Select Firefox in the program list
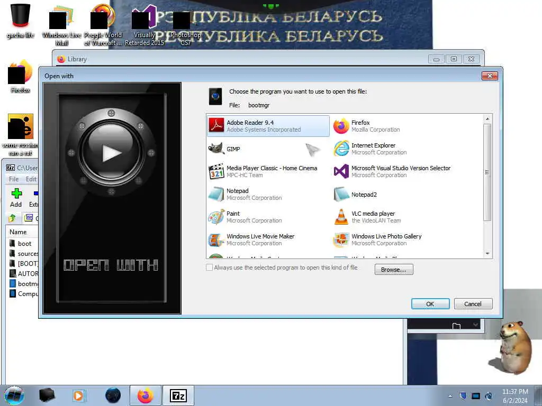Screen dimensions: 542x406 (x=392, y=126)
